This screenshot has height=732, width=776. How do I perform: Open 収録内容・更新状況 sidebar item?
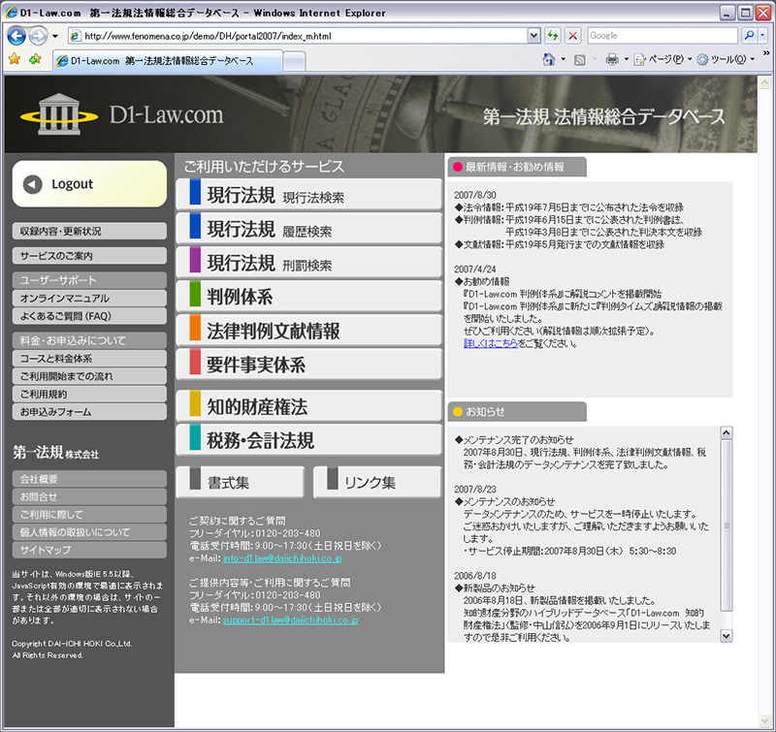pyautogui.click(x=89, y=231)
